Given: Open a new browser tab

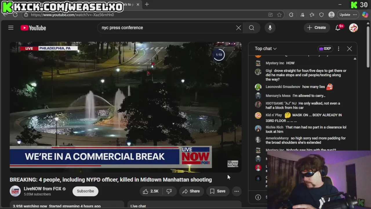Looking at the screenshot, I should pyautogui.click(x=147, y=4).
